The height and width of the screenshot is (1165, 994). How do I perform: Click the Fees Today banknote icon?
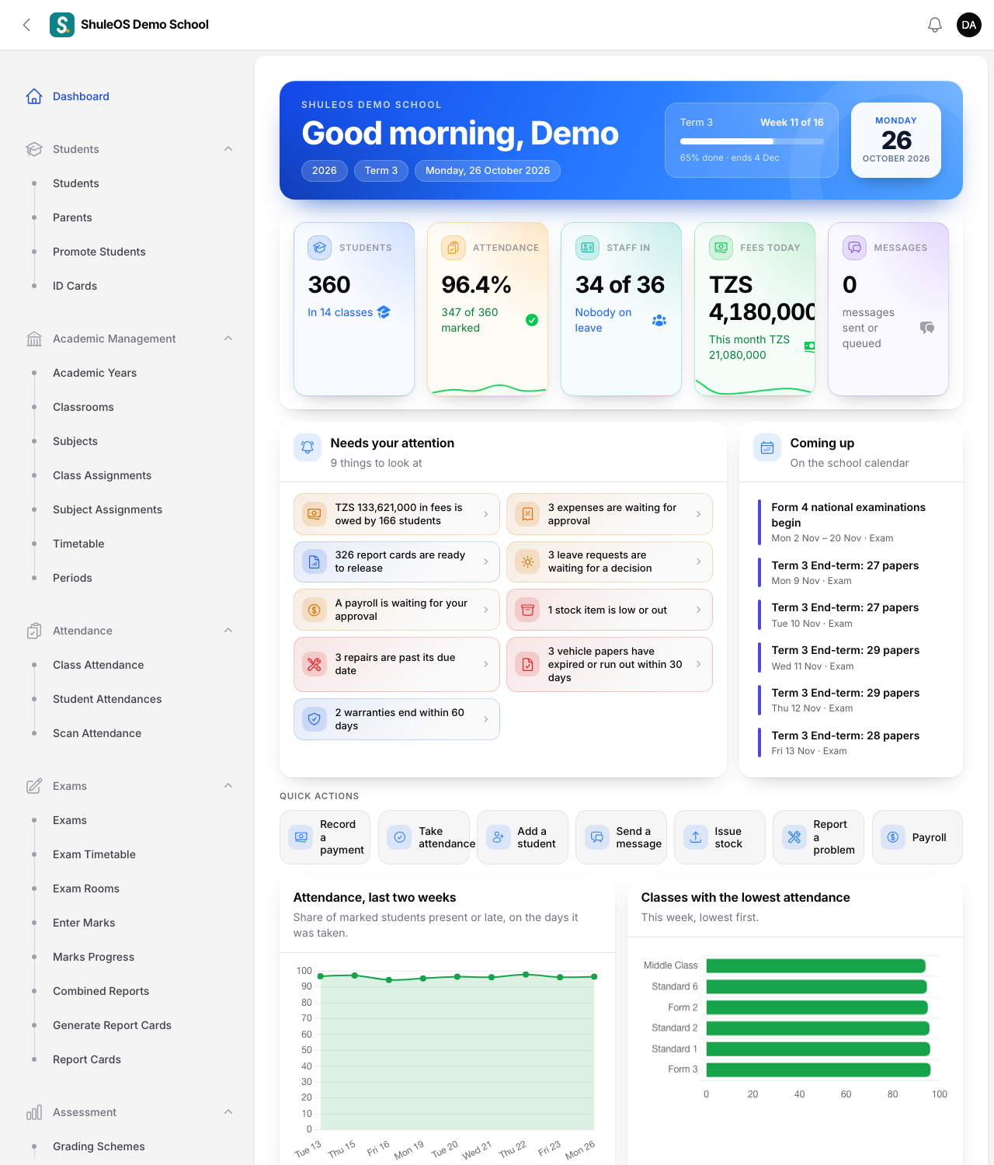tap(721, 248)
